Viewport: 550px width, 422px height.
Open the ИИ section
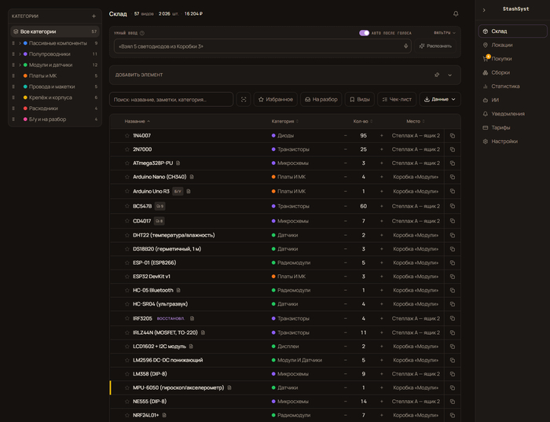(x=512, y=100)
